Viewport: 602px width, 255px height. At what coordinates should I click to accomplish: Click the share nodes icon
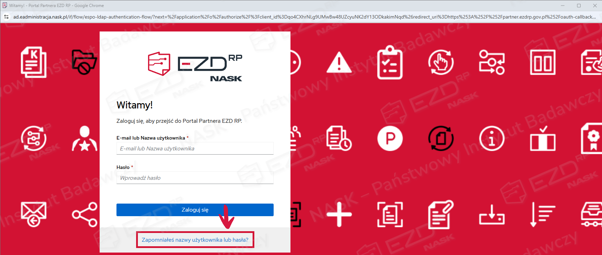[x=85, y=214]
